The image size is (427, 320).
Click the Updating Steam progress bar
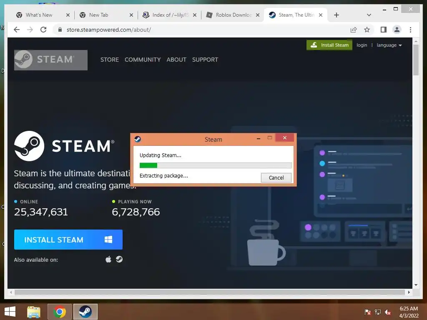[x=216, y=165]
